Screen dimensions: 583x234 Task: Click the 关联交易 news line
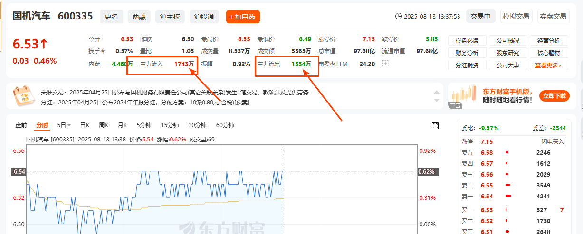point(174,93)
